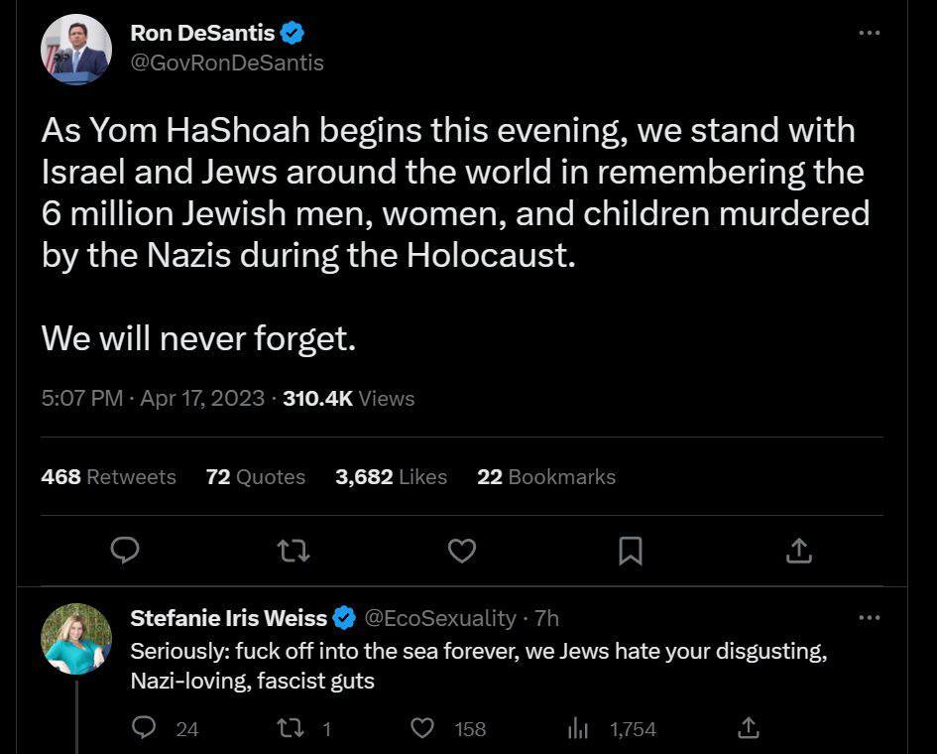Share Stefanie Iris Weiss's reply
The image size is (937, 754).
(750, 729)
